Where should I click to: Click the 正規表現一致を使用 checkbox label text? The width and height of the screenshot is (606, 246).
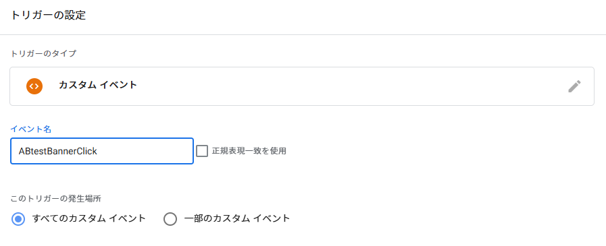point(249,151)
